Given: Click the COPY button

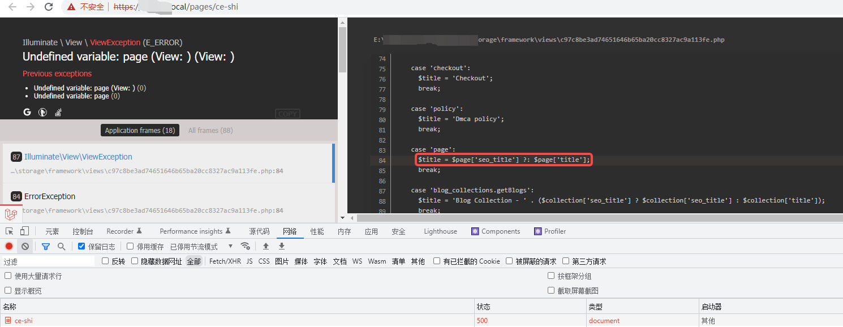Looking at the screenshot, I should 287,114.
